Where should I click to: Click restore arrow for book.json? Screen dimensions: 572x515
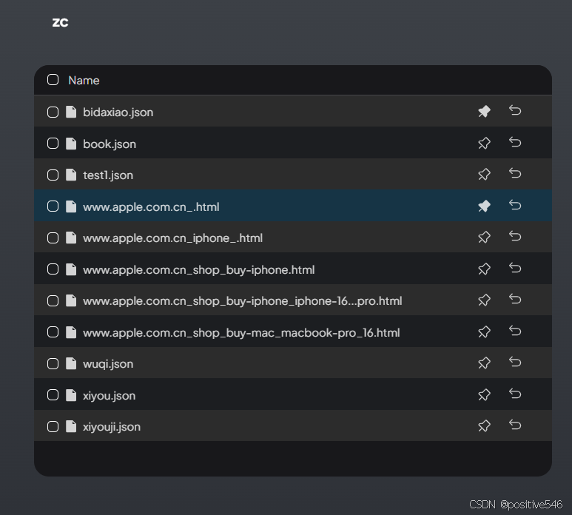click(x=515, y=142)
